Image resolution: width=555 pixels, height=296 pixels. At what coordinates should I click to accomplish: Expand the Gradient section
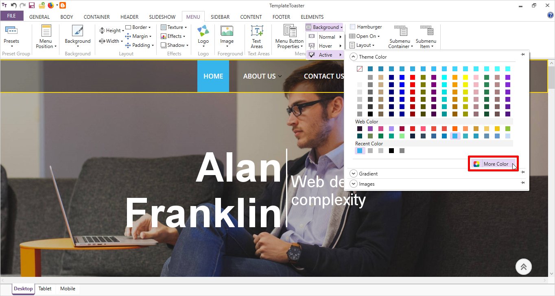click(353, 173)
